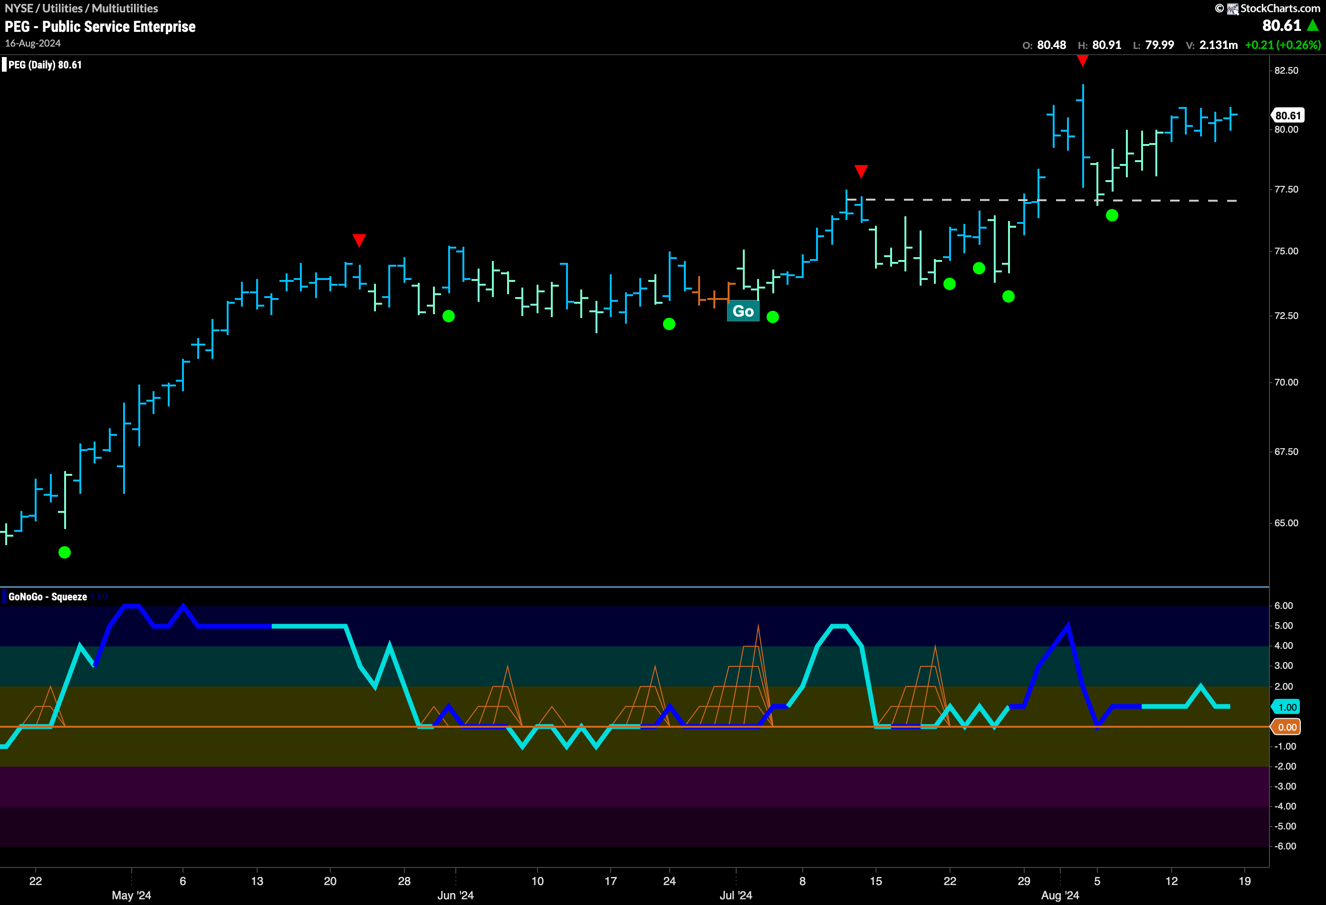Click the +0.21 (+0.26%) change text
Image resolution: width=1326 pixels, height=905 pixels.
[1283, 45]
